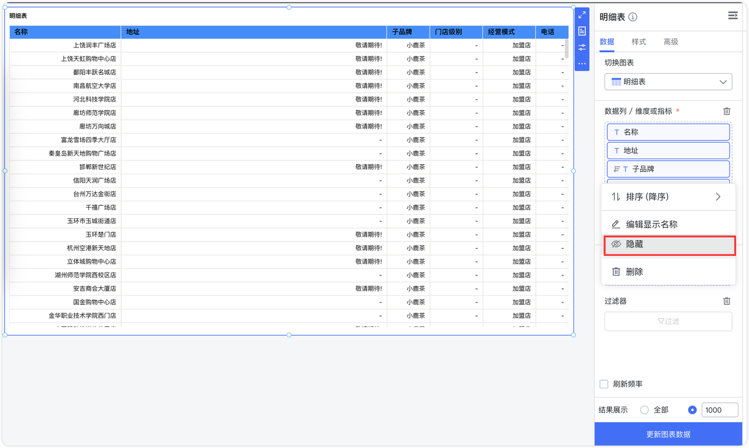The width and height of the screenshot is (749, 448).
Task: Open the sliders settings icon in the chart toolbar
Action: tap(582, 47)
